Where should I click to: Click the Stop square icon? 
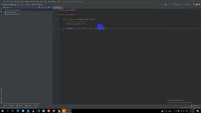[191, 4]
